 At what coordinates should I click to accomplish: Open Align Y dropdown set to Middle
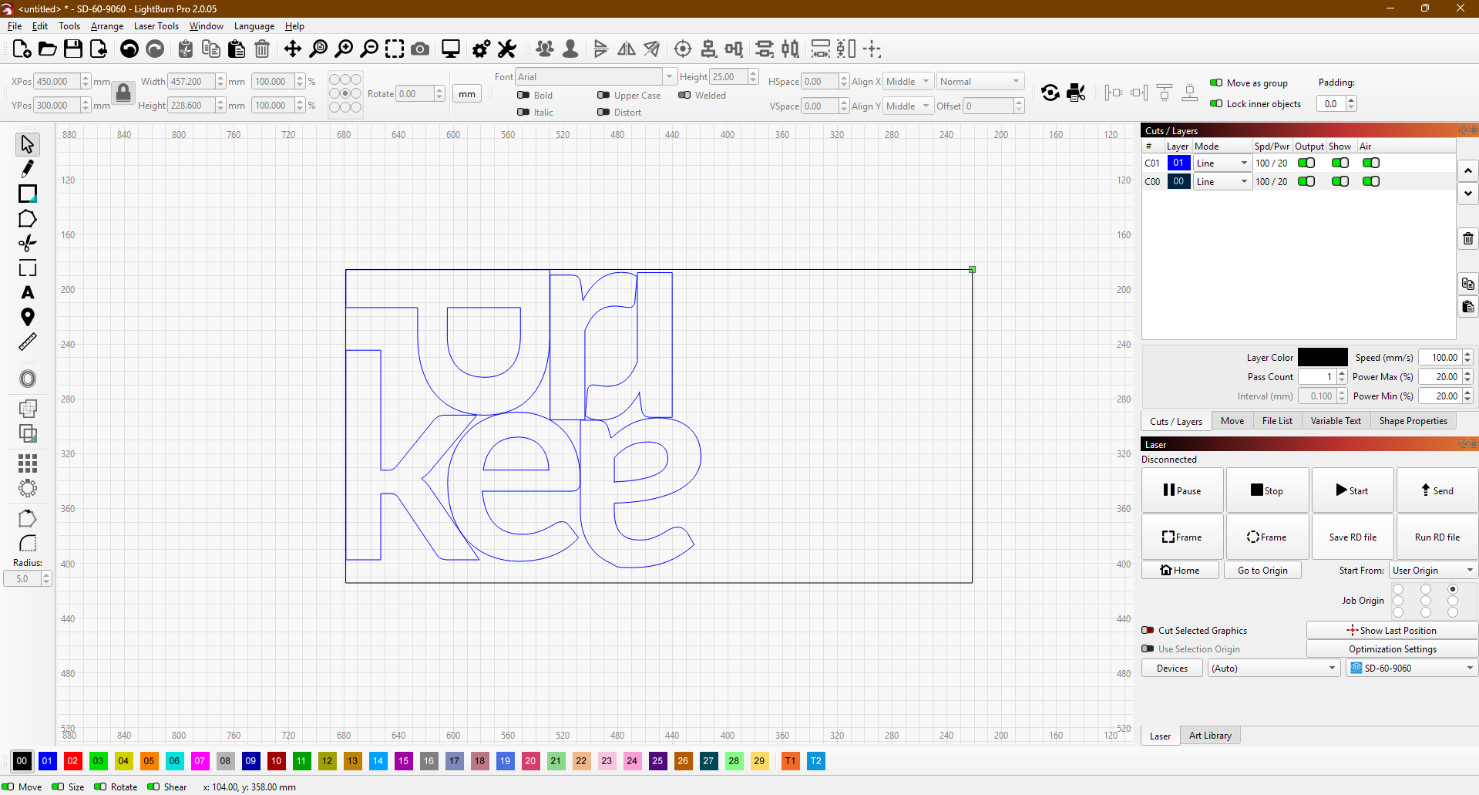[x=908, y=106]
